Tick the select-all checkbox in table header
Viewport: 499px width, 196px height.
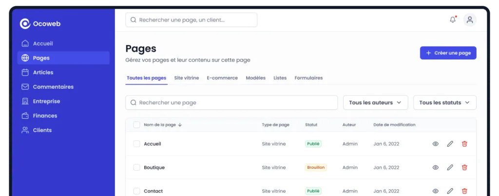[136, 125]
